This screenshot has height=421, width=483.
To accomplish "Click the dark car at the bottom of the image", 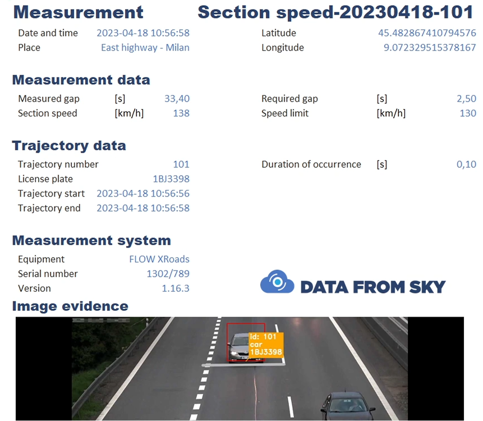I will (347, 407).
